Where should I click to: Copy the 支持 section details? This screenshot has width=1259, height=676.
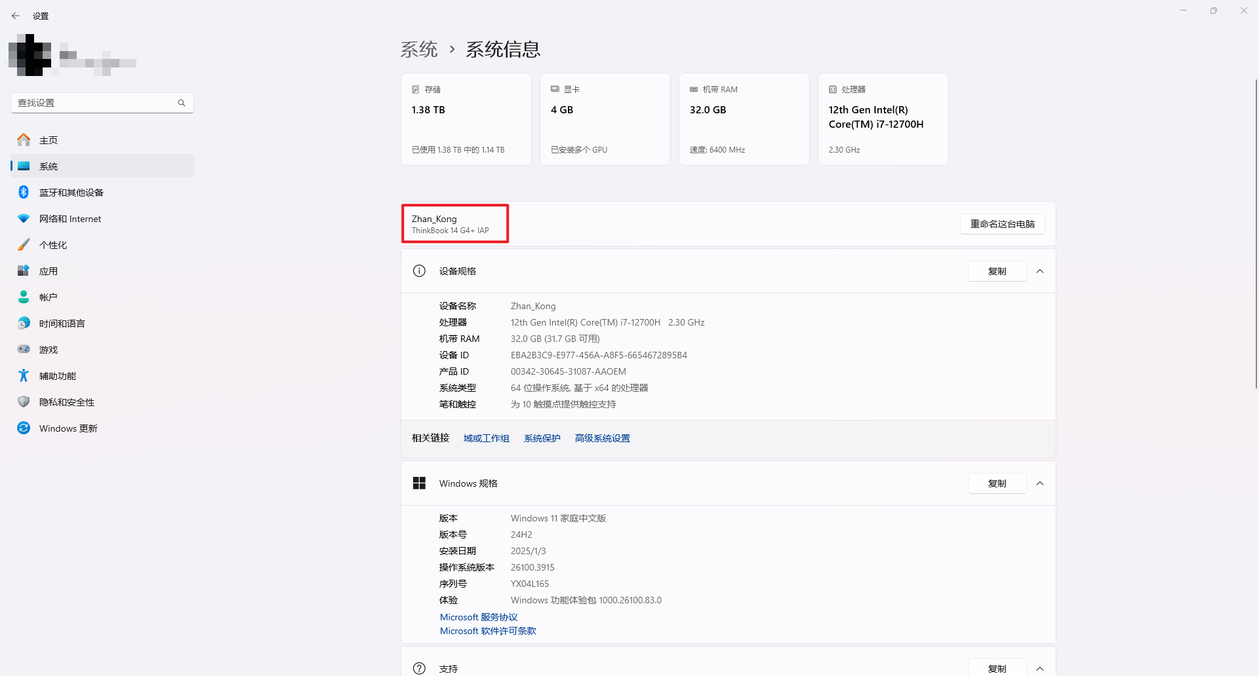tap(997, 668)
